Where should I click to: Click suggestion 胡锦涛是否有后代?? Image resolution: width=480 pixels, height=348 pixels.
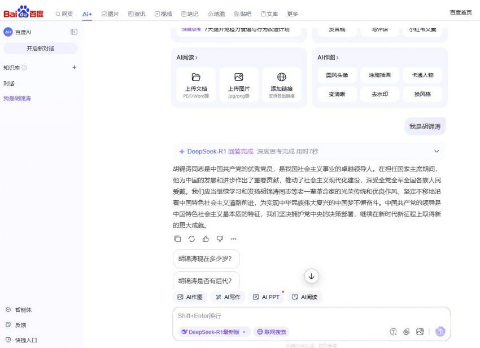pos(206,280)
